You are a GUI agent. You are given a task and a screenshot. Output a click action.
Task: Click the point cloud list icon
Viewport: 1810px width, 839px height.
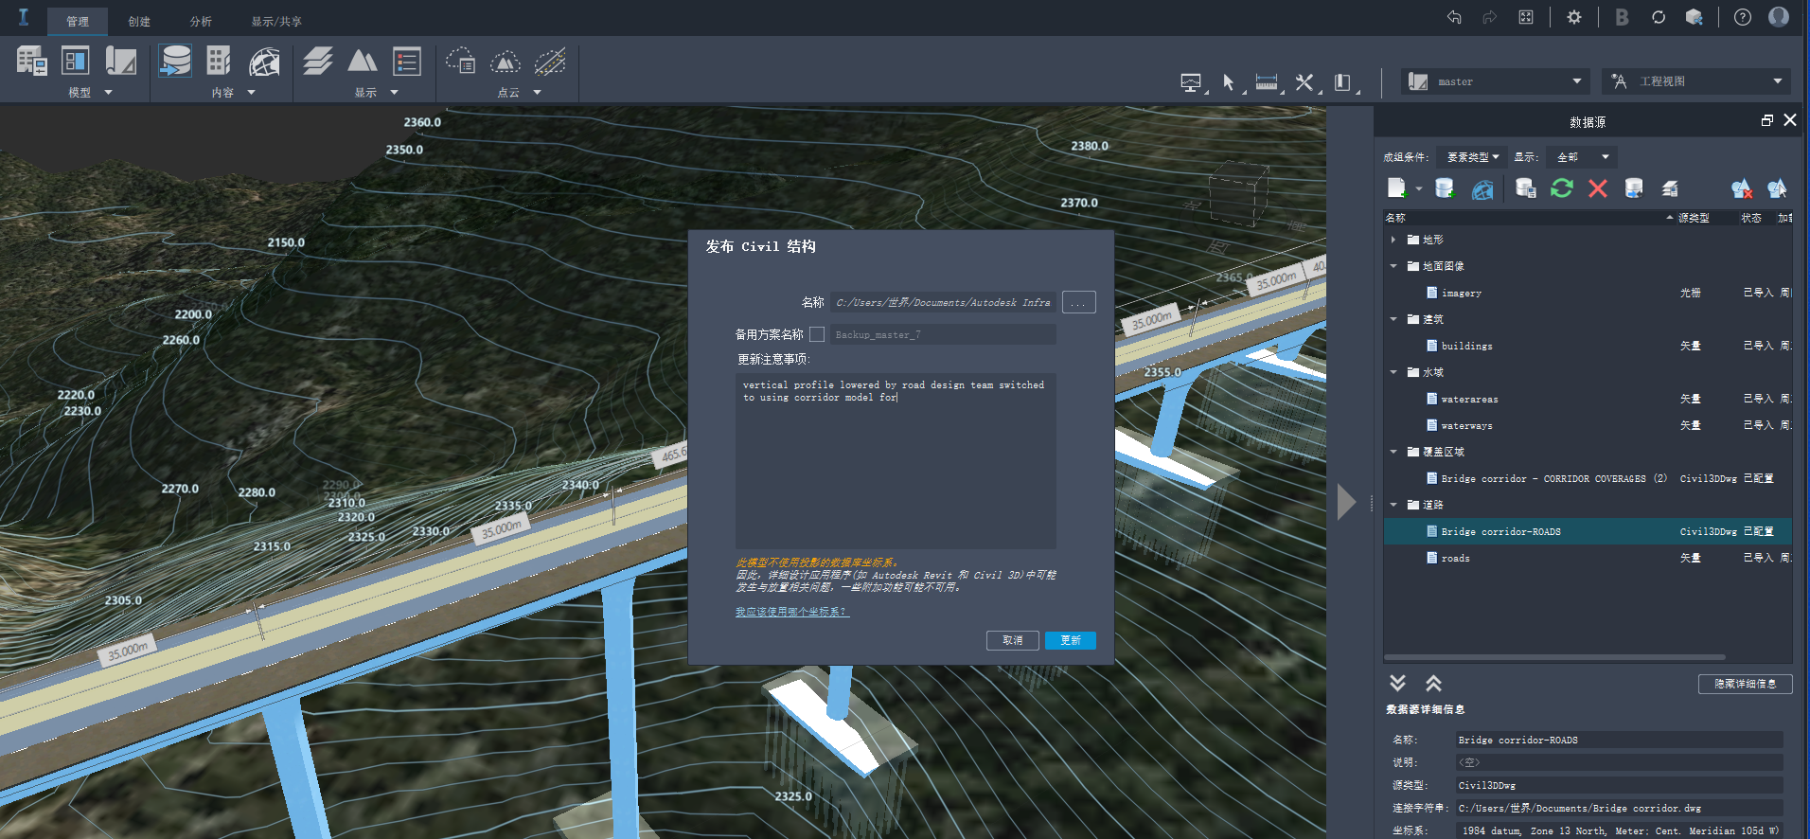[x=461, y=62]
